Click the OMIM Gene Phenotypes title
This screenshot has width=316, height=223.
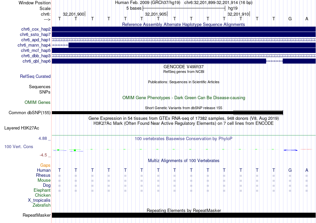point(184,98)
